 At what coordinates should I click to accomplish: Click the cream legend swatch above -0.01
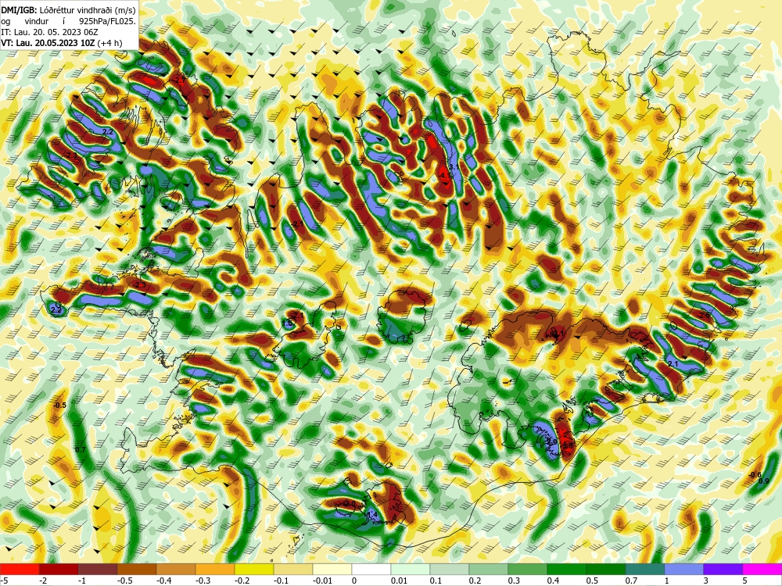point(332,569)
